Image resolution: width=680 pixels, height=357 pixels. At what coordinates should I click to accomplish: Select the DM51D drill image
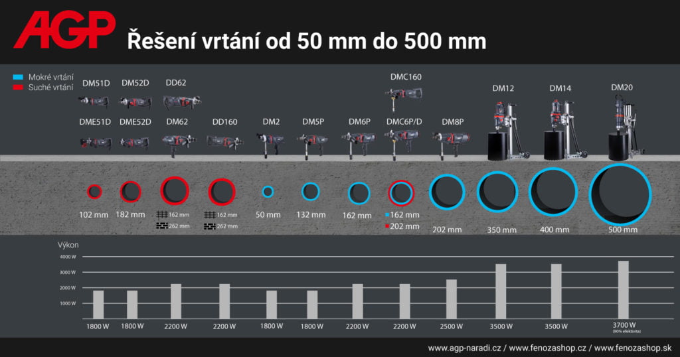[x=94, y=102]
